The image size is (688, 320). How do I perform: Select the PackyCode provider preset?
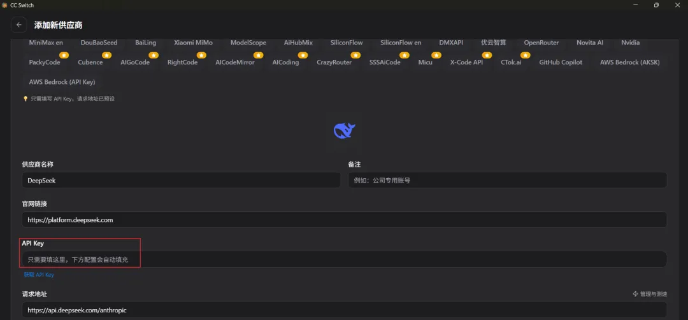point(45,62)
